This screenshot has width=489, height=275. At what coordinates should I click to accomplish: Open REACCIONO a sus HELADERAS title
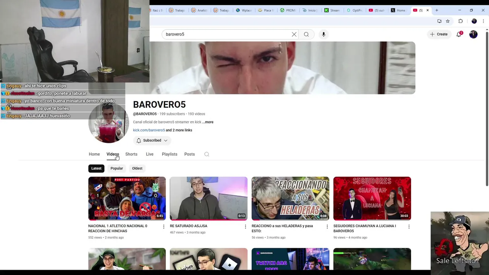click(282, 228)
